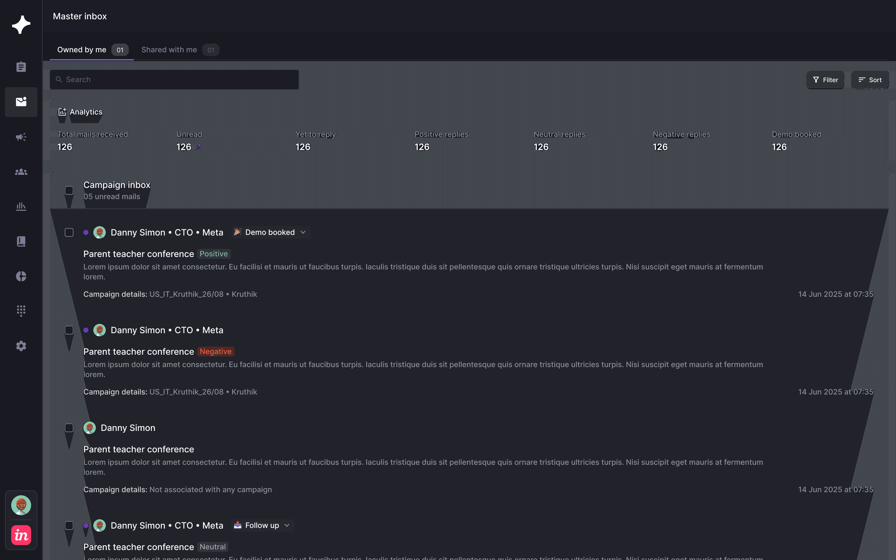Click the star logo in the sidebar
The height and width of the screenshot is (560, 896).
click(x=21, y=25)
